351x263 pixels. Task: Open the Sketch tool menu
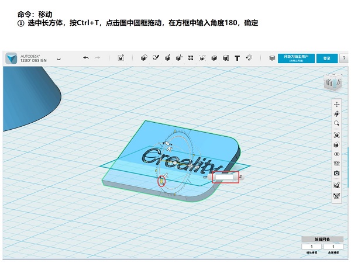(x=156, y=58)
